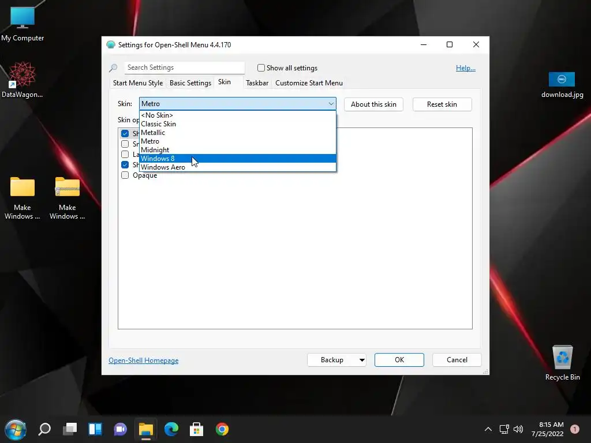591x443 pixels.
Task: Switch to the Basic Settings tab
Action: (190, 83)
